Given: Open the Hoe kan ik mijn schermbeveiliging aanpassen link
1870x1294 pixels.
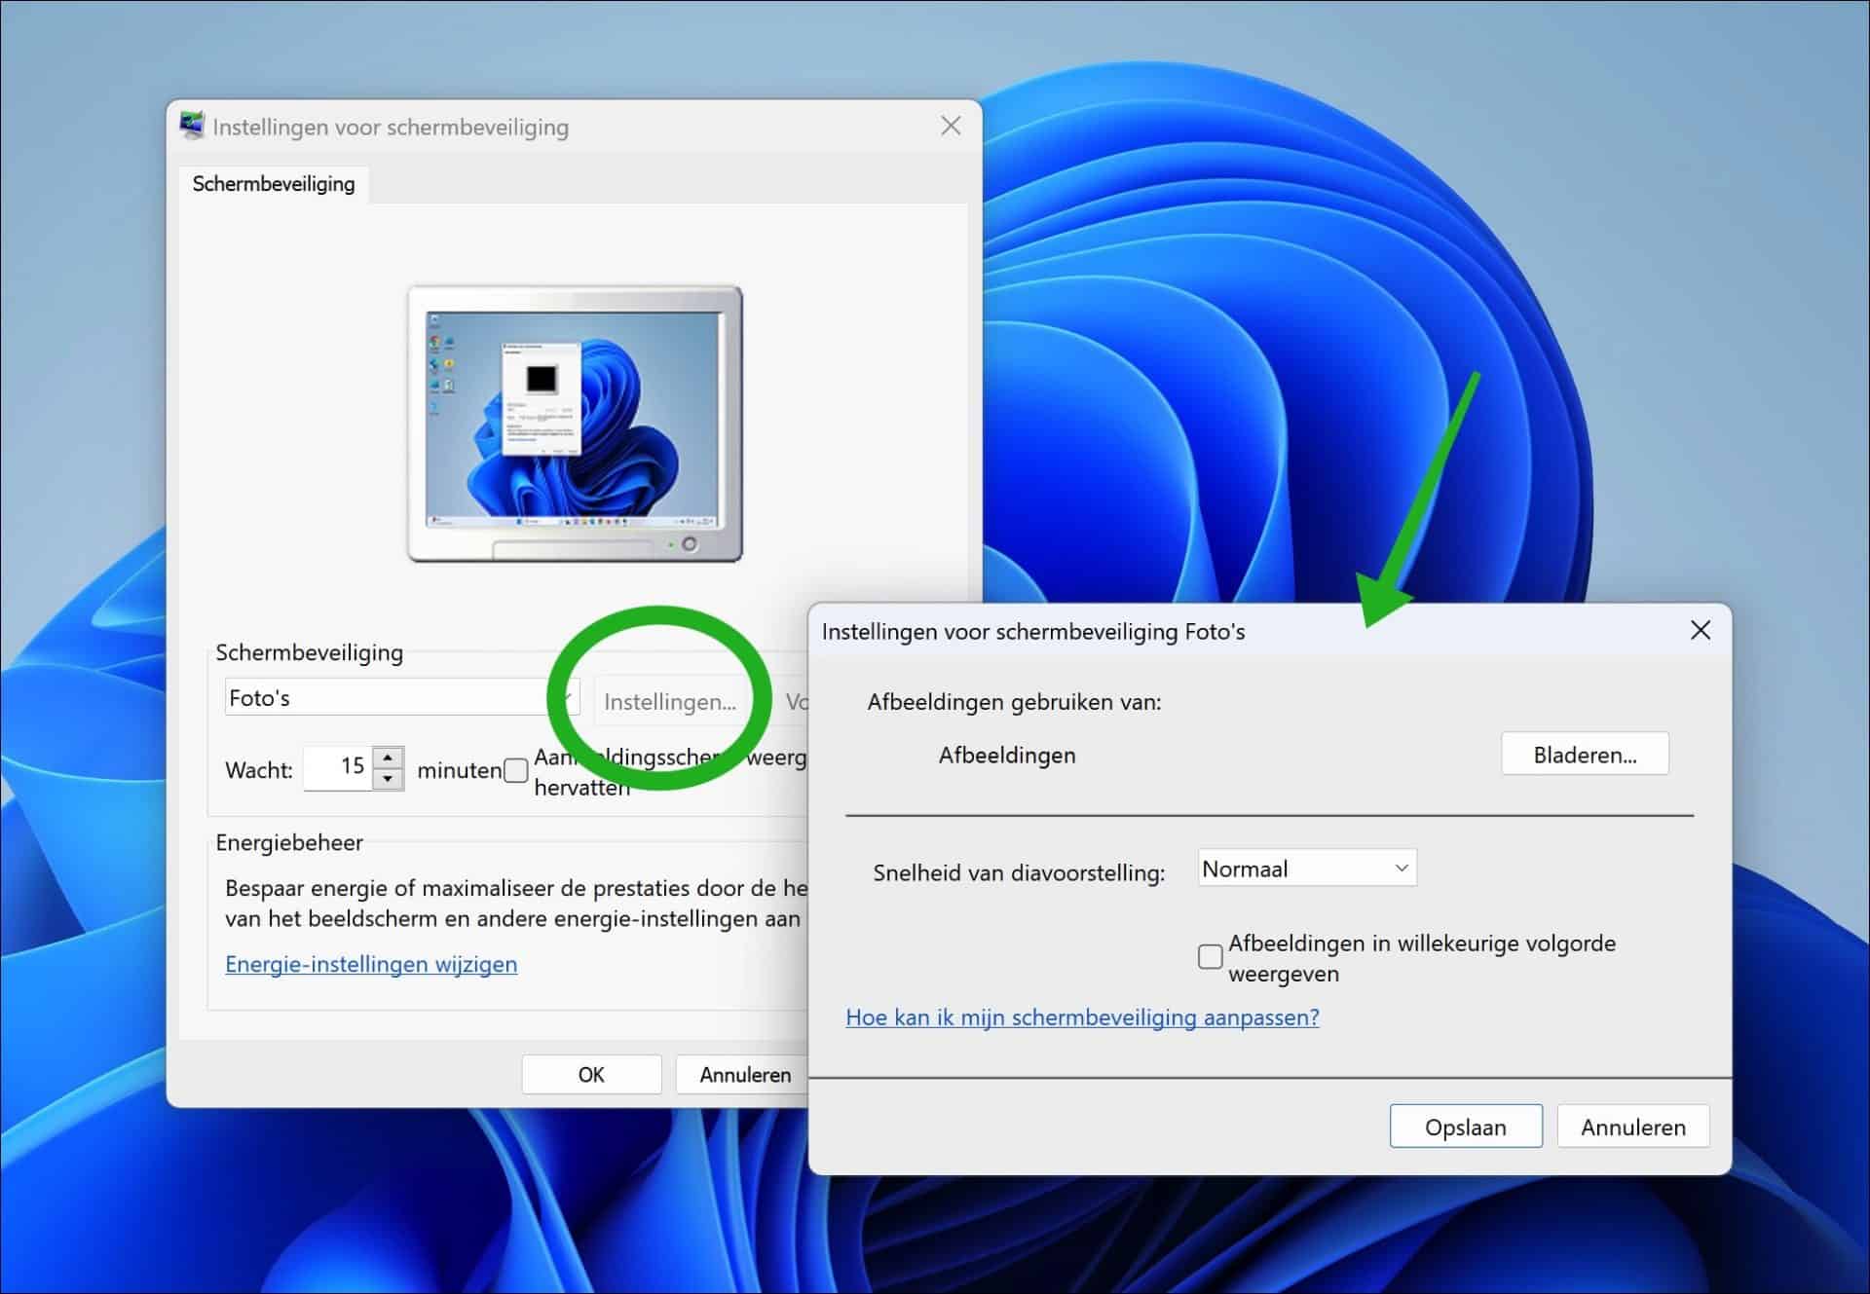Looking at the screenshot, I should click(x=1082, y=1017).
